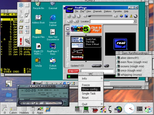Open the View menu in RealPlayer
Screen dimensions: 154x115
pos(89,11)
